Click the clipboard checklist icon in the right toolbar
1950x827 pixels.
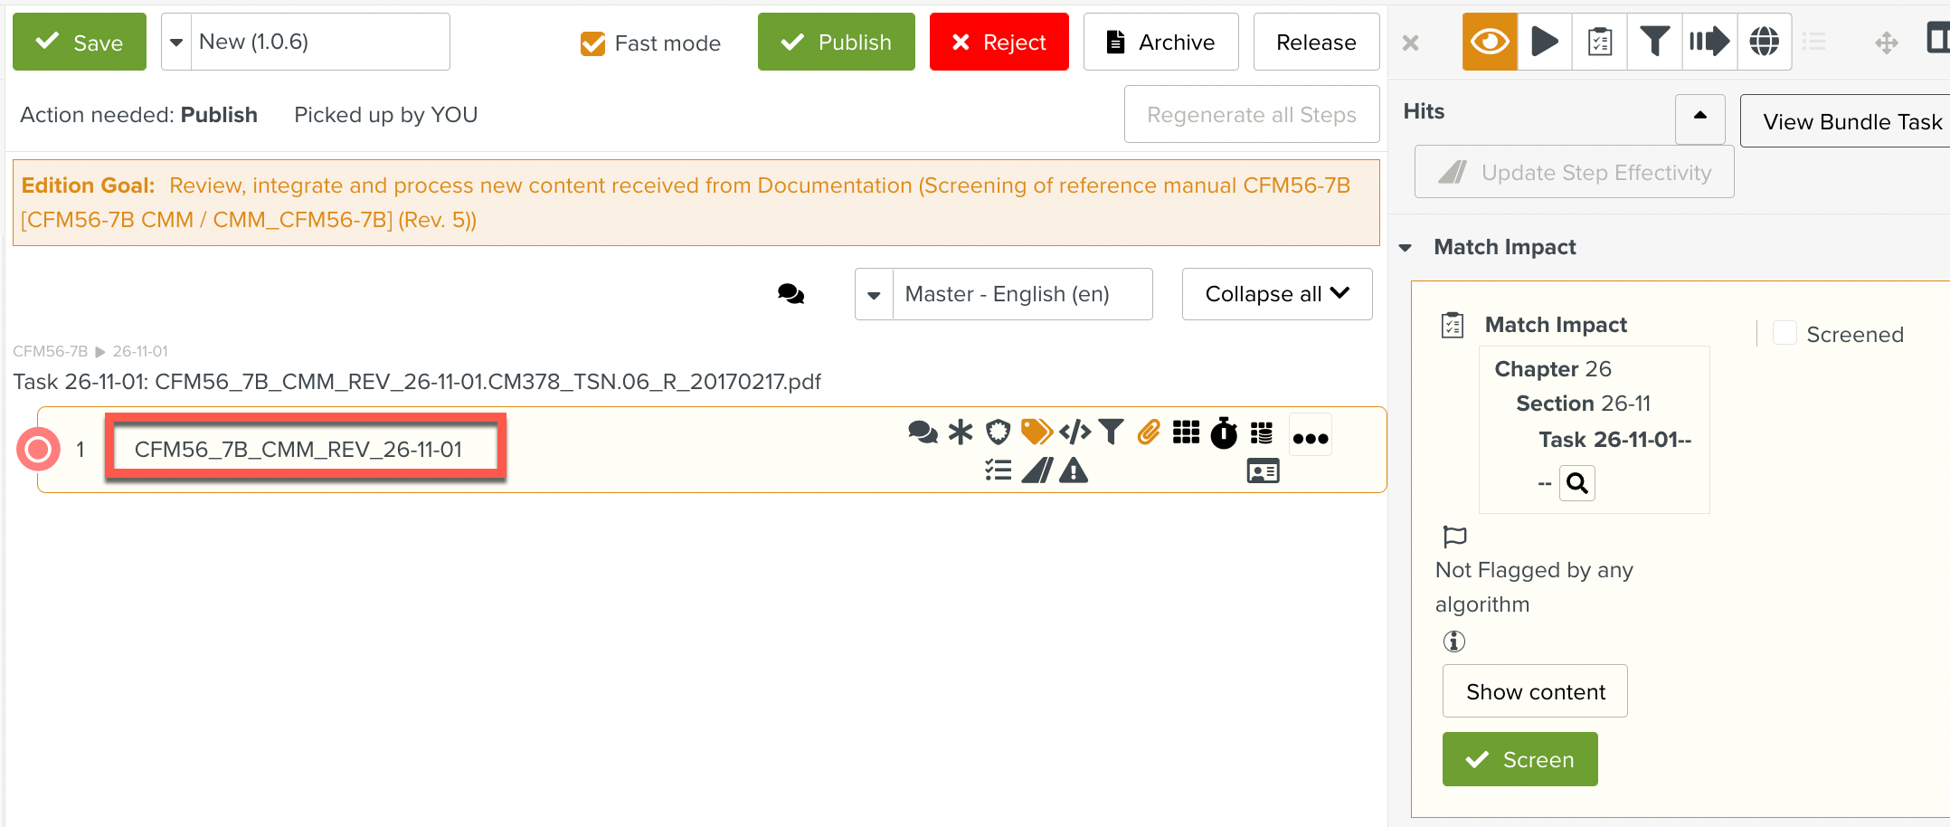tap(1599, 41)
